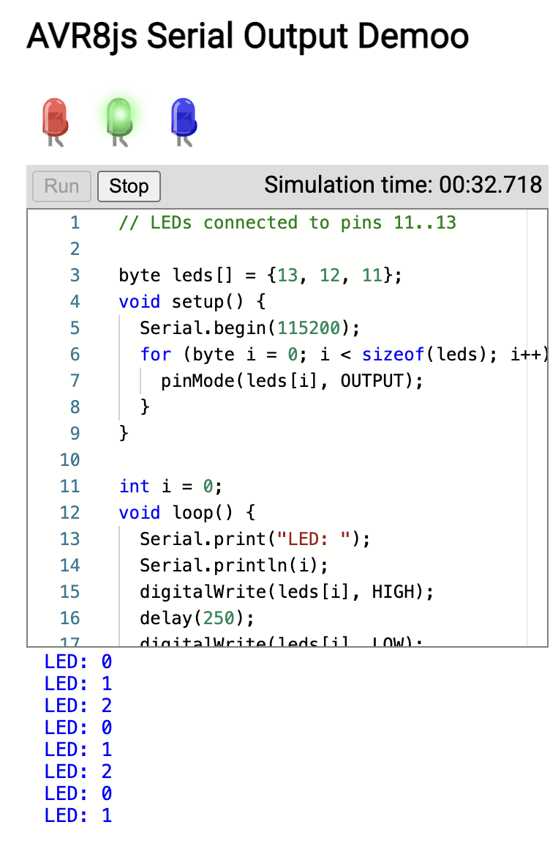
Task: Place cursor in the LEDs comment line
Action: [287, 223]
